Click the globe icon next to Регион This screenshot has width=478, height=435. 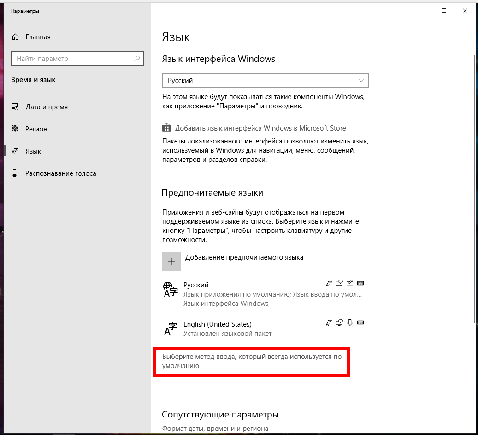[x=15, y=129]
